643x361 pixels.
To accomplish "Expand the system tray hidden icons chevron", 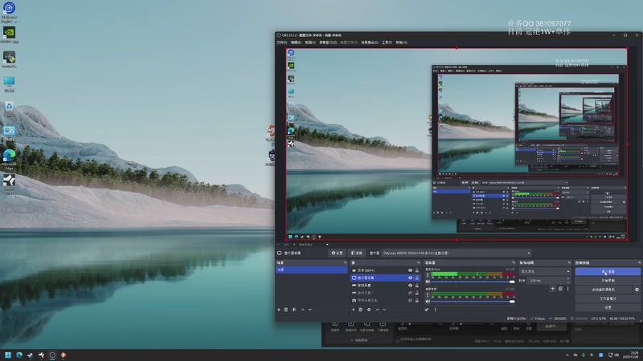I will 567,355.
